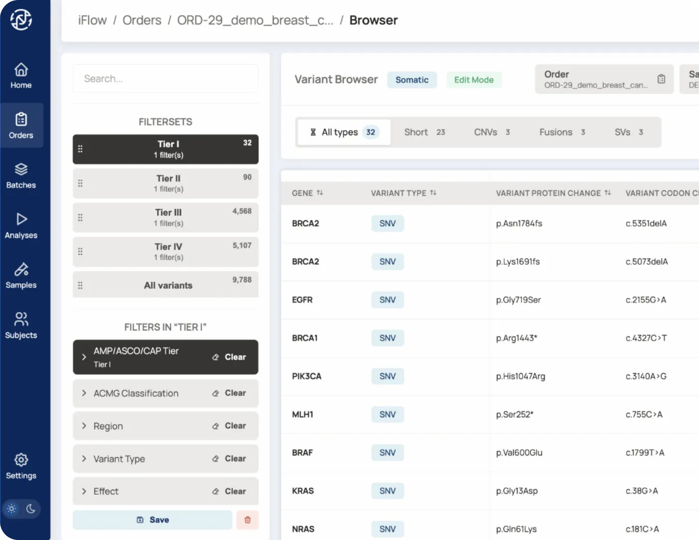Click the iFlow logo icon
Viewport: 699px width, 540px height.
click(21, 19)
